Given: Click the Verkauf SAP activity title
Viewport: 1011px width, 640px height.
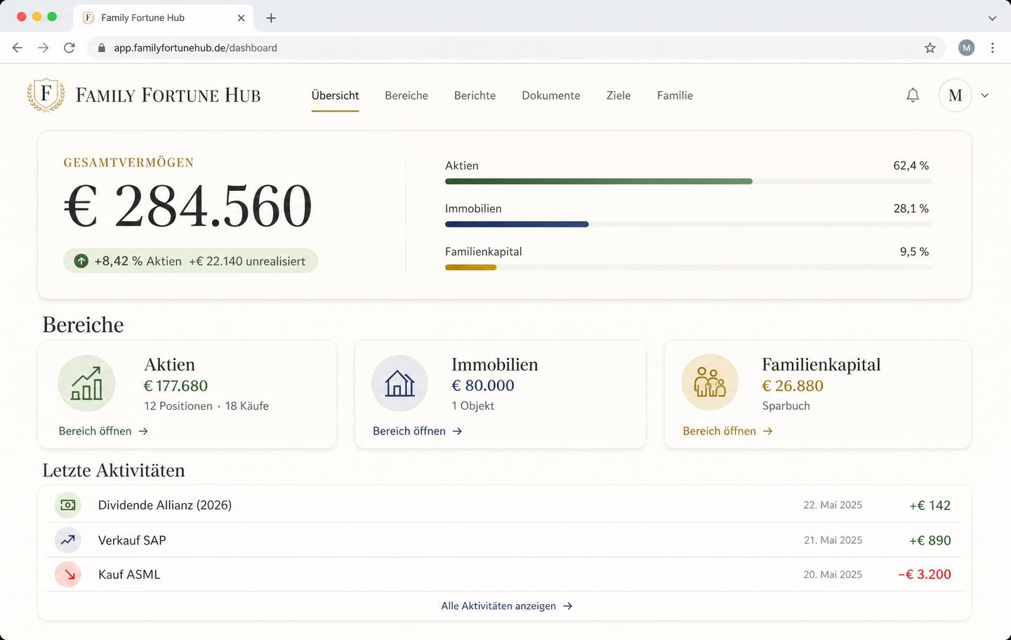Looking at the screenshot, I should tap(132, 540).
